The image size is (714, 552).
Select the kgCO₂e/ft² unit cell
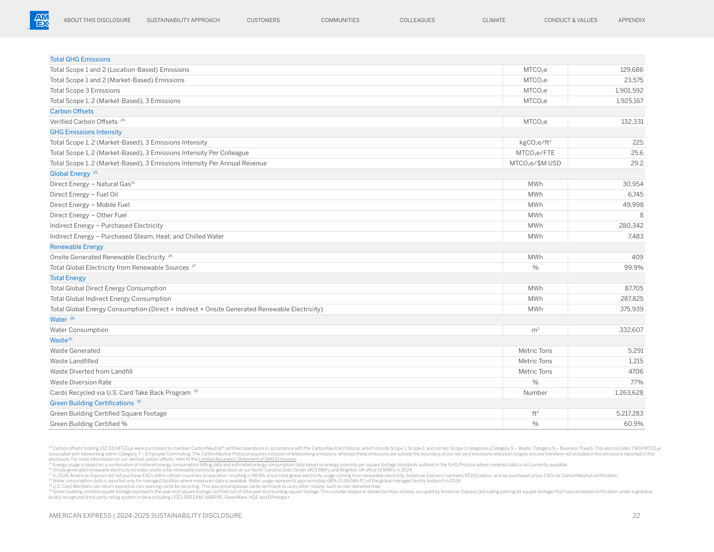click(x=535, y=142)
